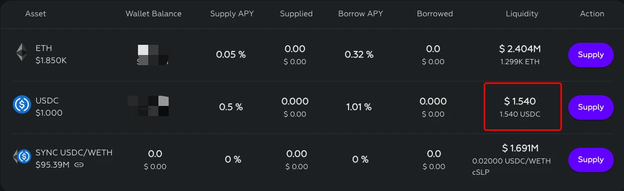Click the Supplied column header
The width and height of the screenshot is (624, 191).
point(296,14)
